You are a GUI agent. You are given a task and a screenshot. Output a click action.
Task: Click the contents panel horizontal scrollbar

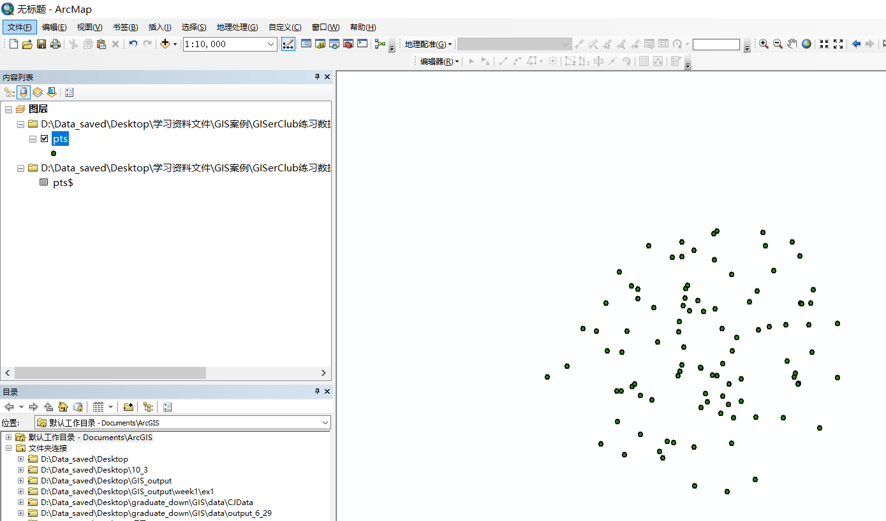110,373
